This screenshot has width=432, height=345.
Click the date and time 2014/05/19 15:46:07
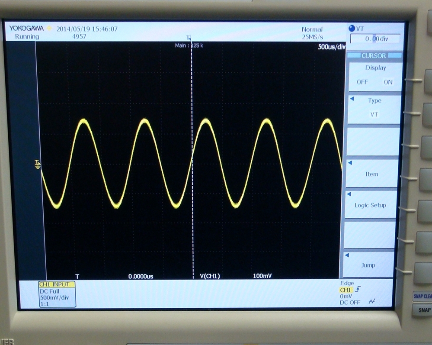coord(87,29)
